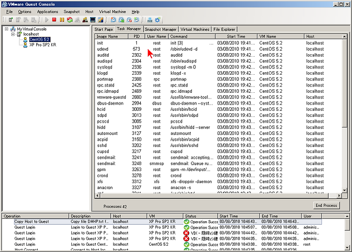Select the CentOS 5.2 tree item

pyautogui.click(x=39, y=40)
